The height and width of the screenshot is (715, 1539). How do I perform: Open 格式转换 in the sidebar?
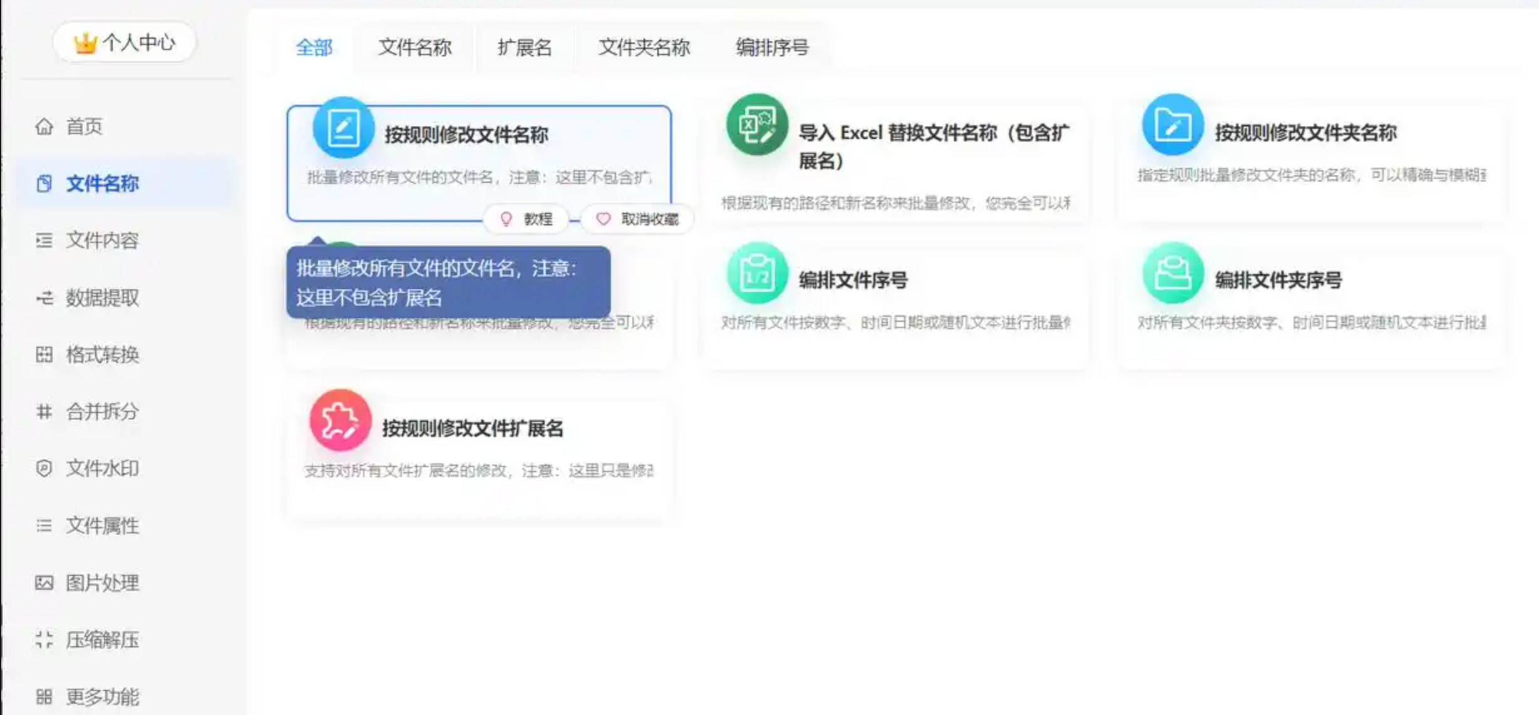tap(102, 354)
